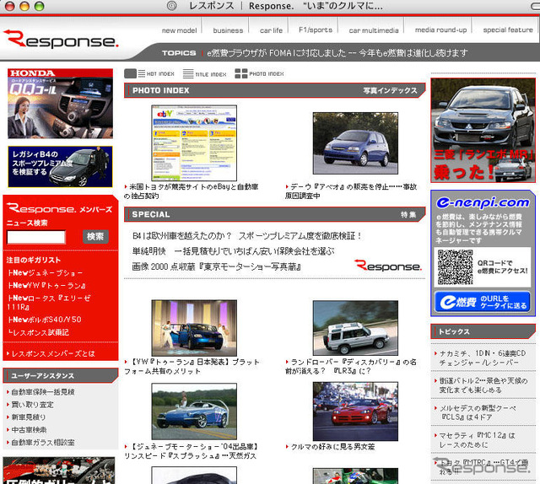540x484 pixels.
Task: Click the Response logo in header
Action: click(x=61, y=39)
